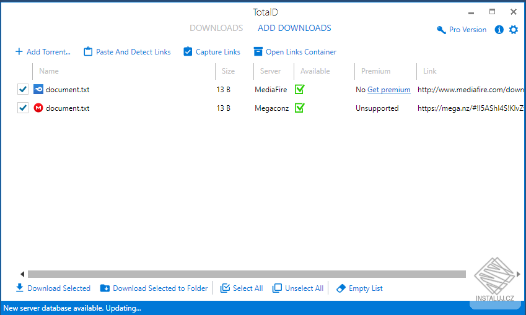Maximize the TotalD window

(492, 12)
